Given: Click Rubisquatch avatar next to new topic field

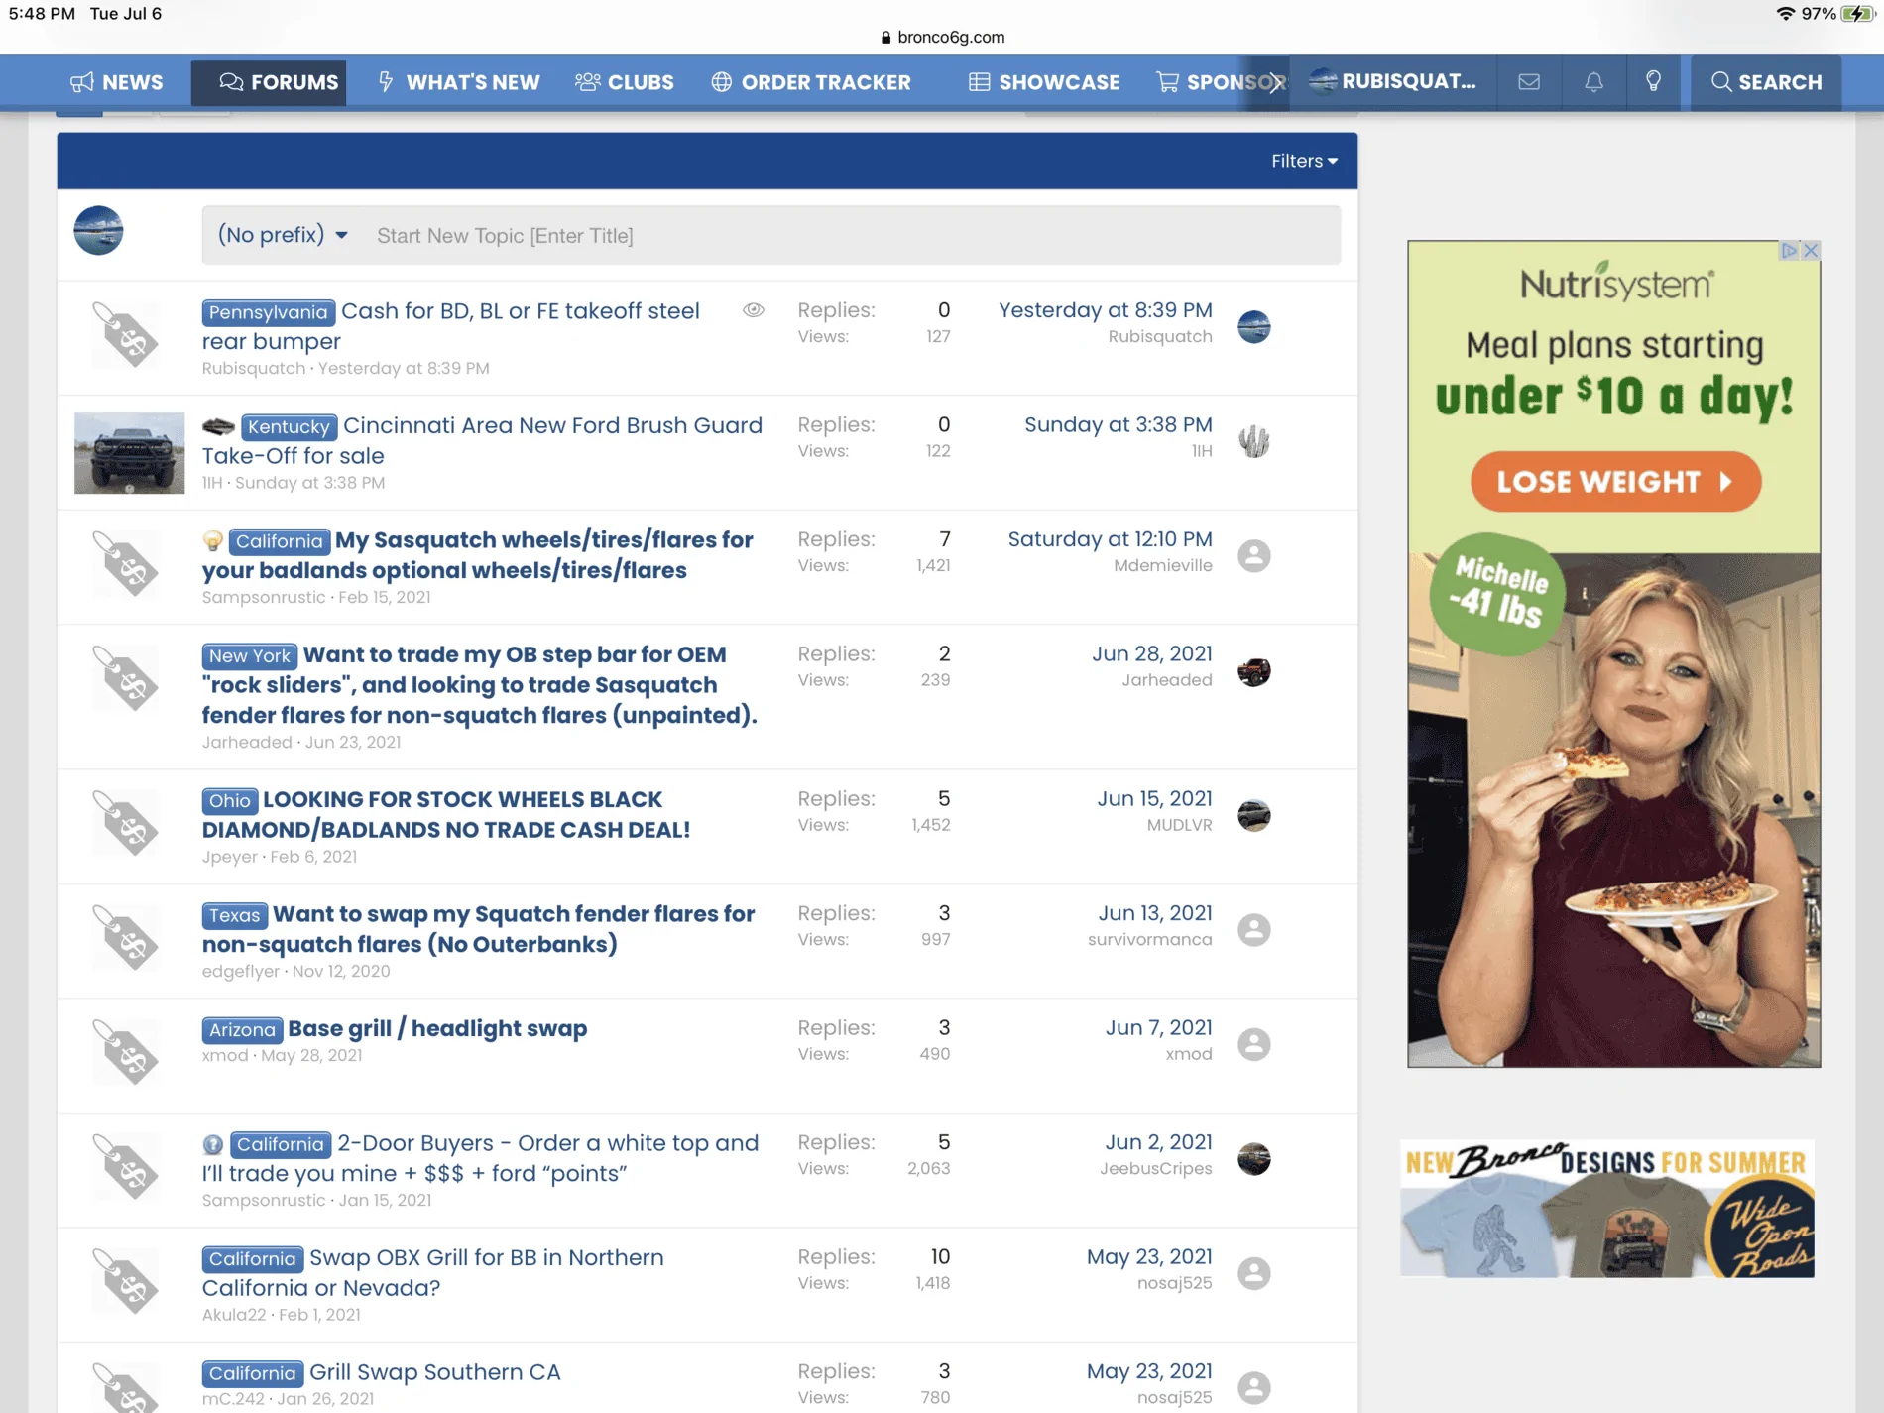Looking at the screenshot, I should 98,231.
